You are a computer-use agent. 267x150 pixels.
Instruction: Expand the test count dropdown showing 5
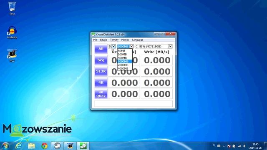pos(113,46)
